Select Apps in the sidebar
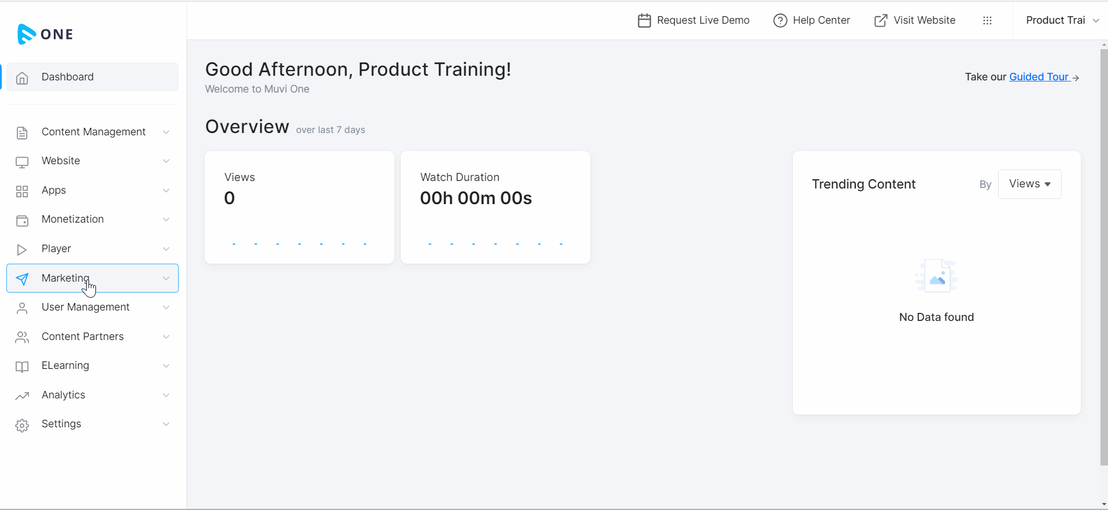The image size is (1108, 510). 93,190
